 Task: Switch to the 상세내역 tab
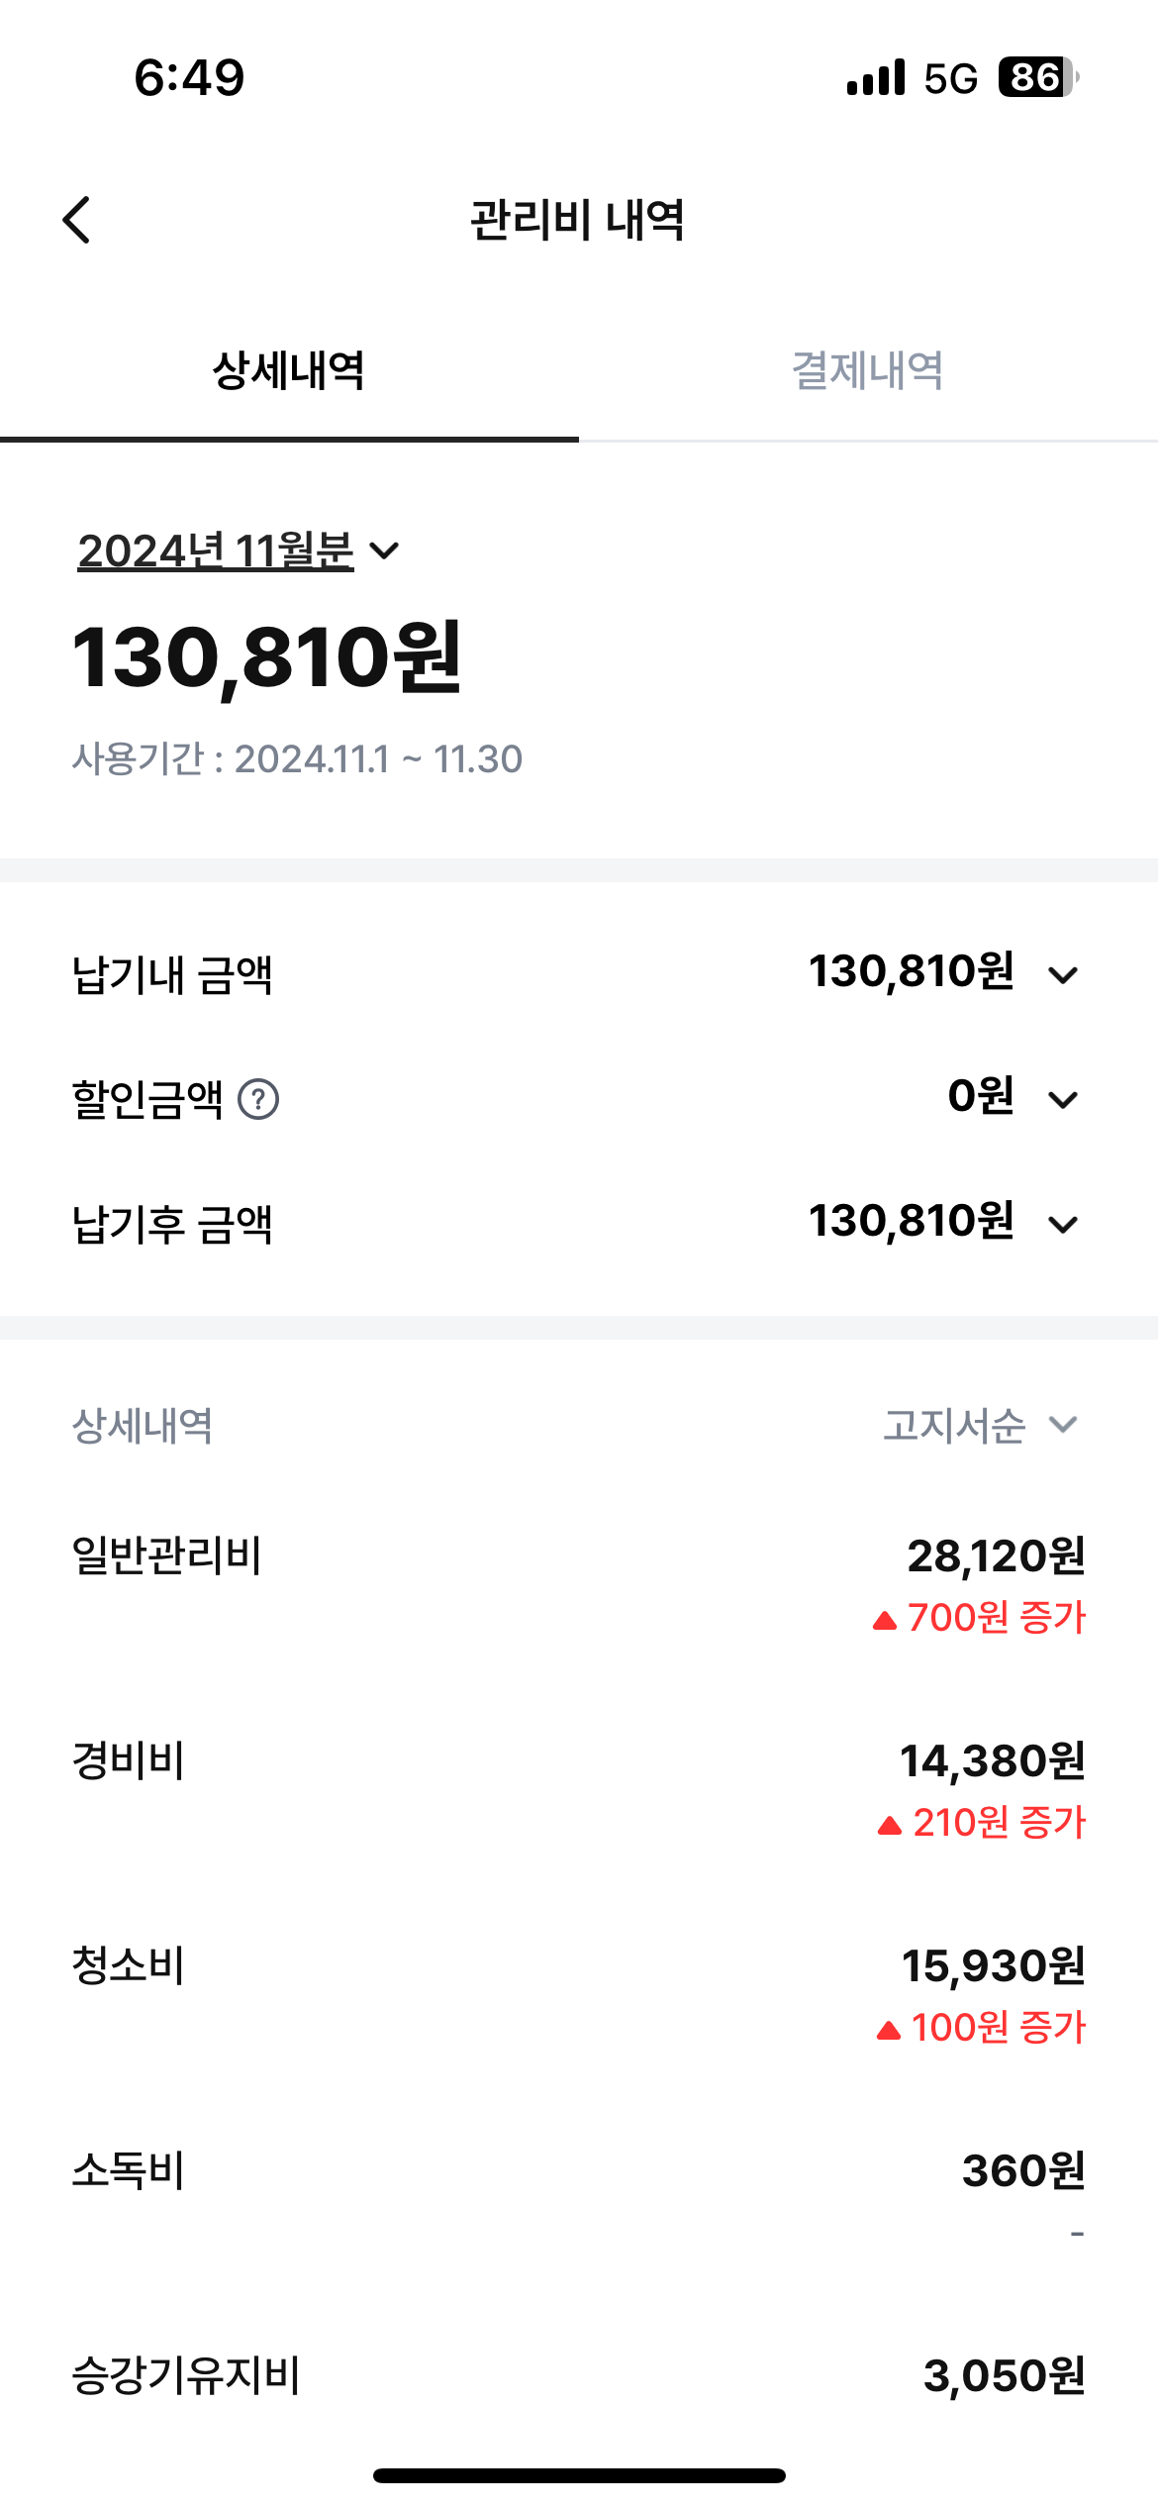point(289,371)
